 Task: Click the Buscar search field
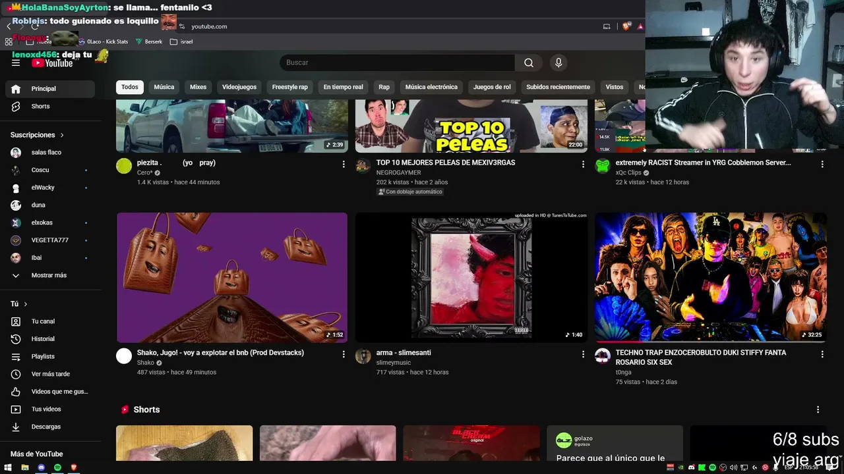[398, 63]
